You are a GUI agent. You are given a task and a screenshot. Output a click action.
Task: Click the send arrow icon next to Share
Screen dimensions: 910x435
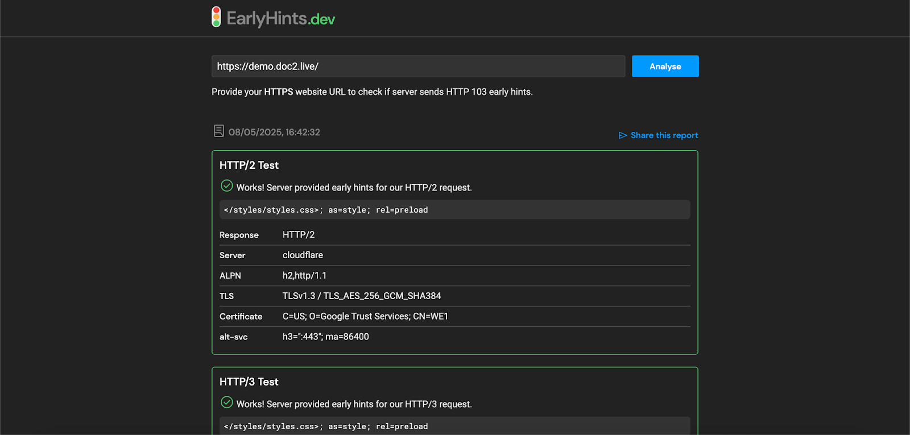click(x=623, y=135)
